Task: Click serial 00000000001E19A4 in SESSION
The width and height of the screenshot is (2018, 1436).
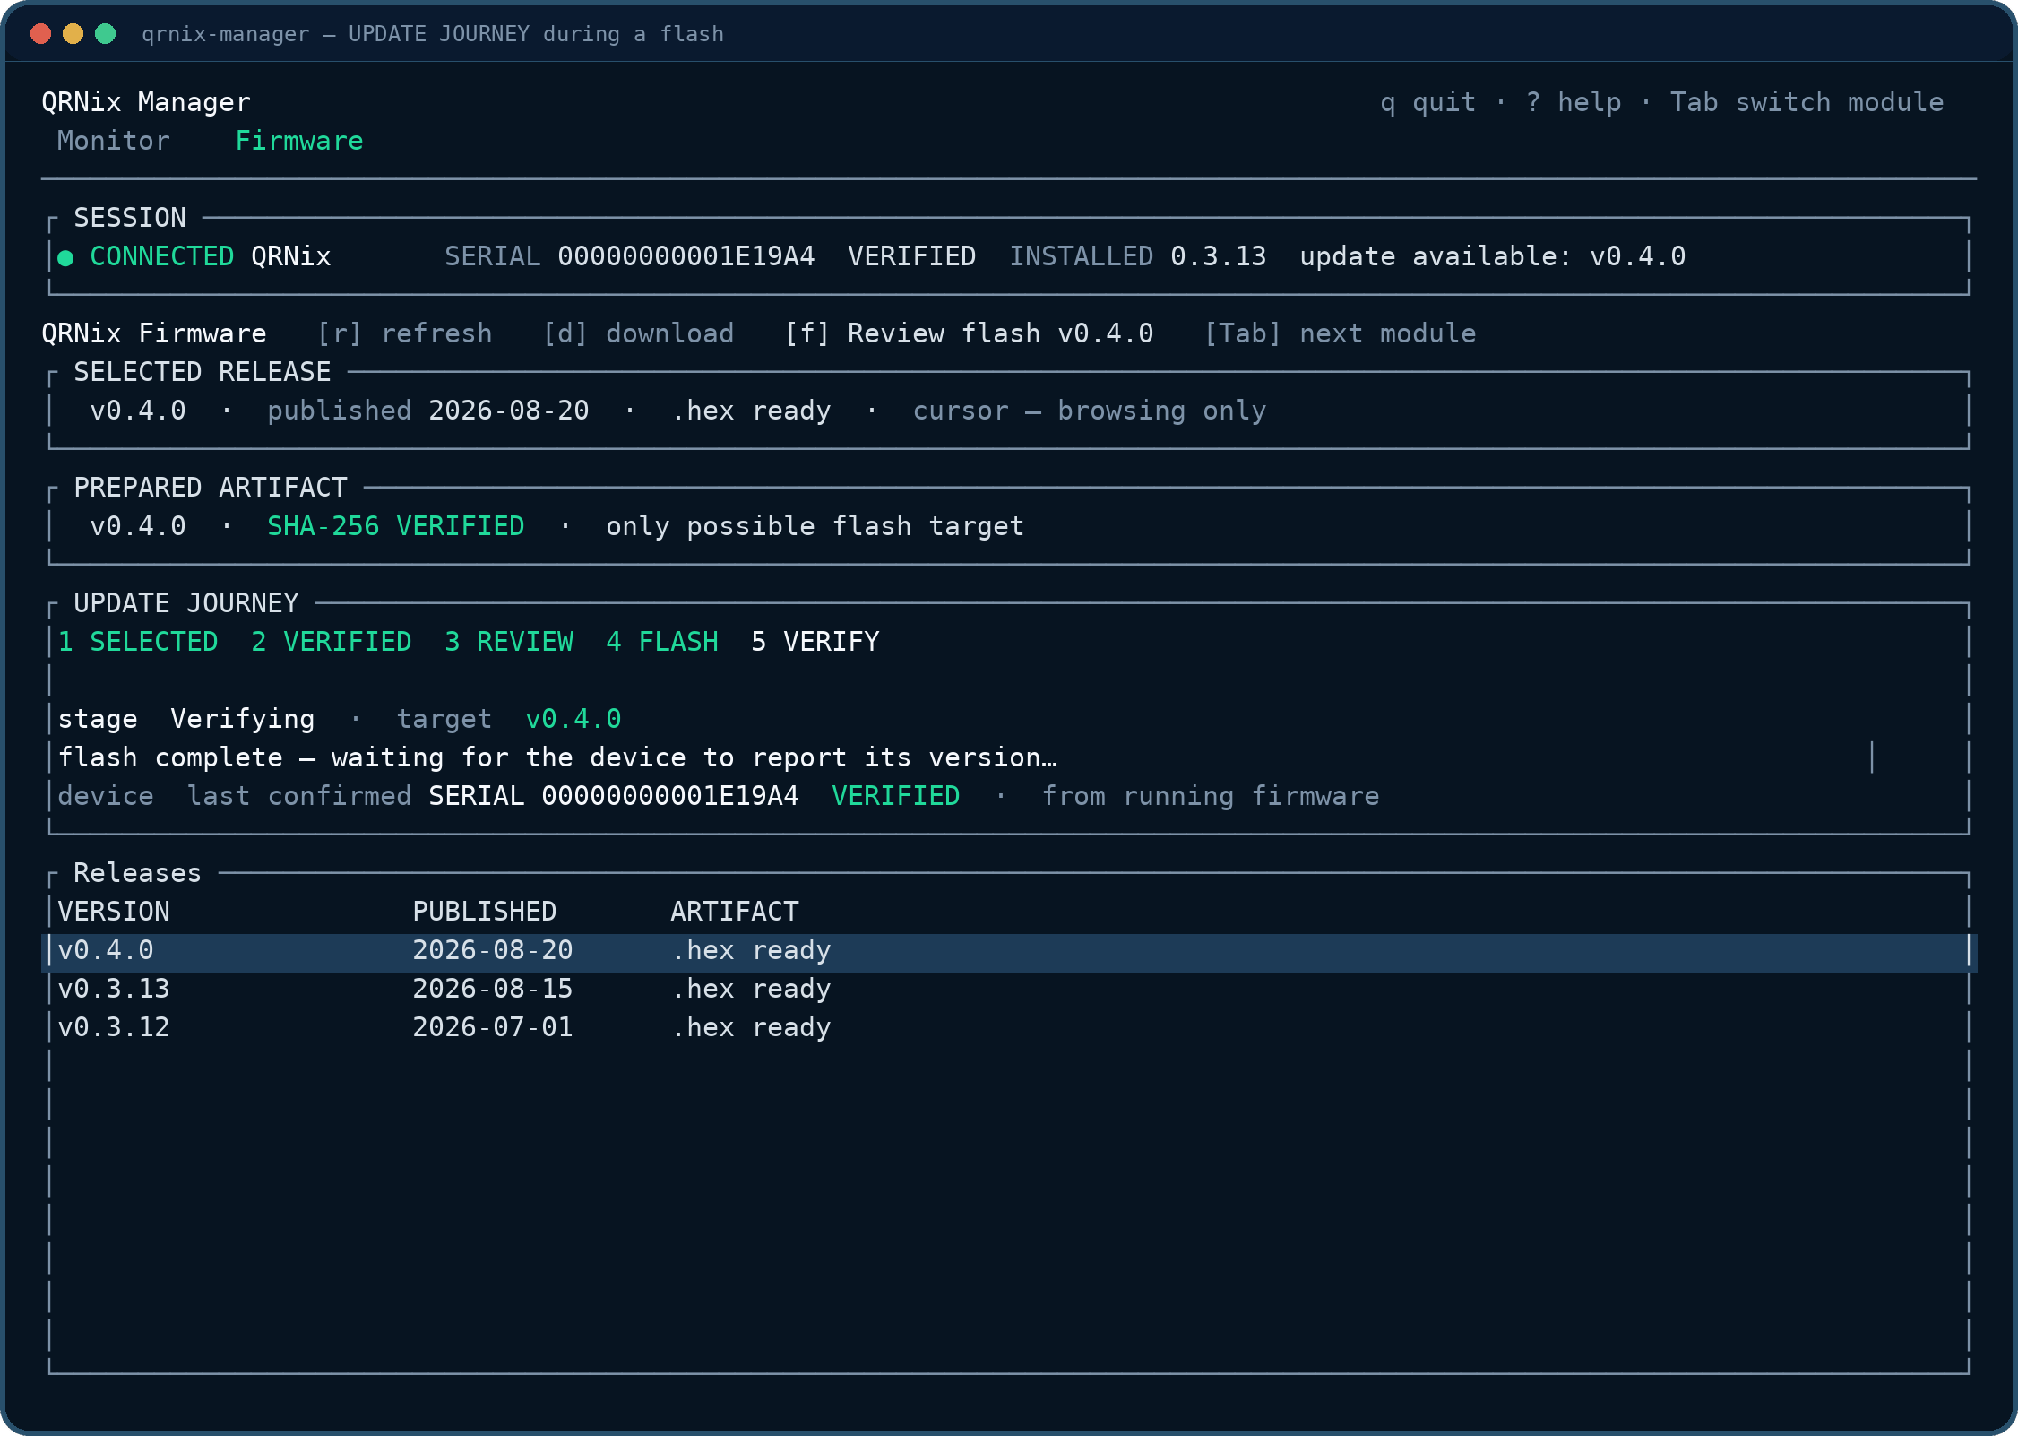Action: 686,256
